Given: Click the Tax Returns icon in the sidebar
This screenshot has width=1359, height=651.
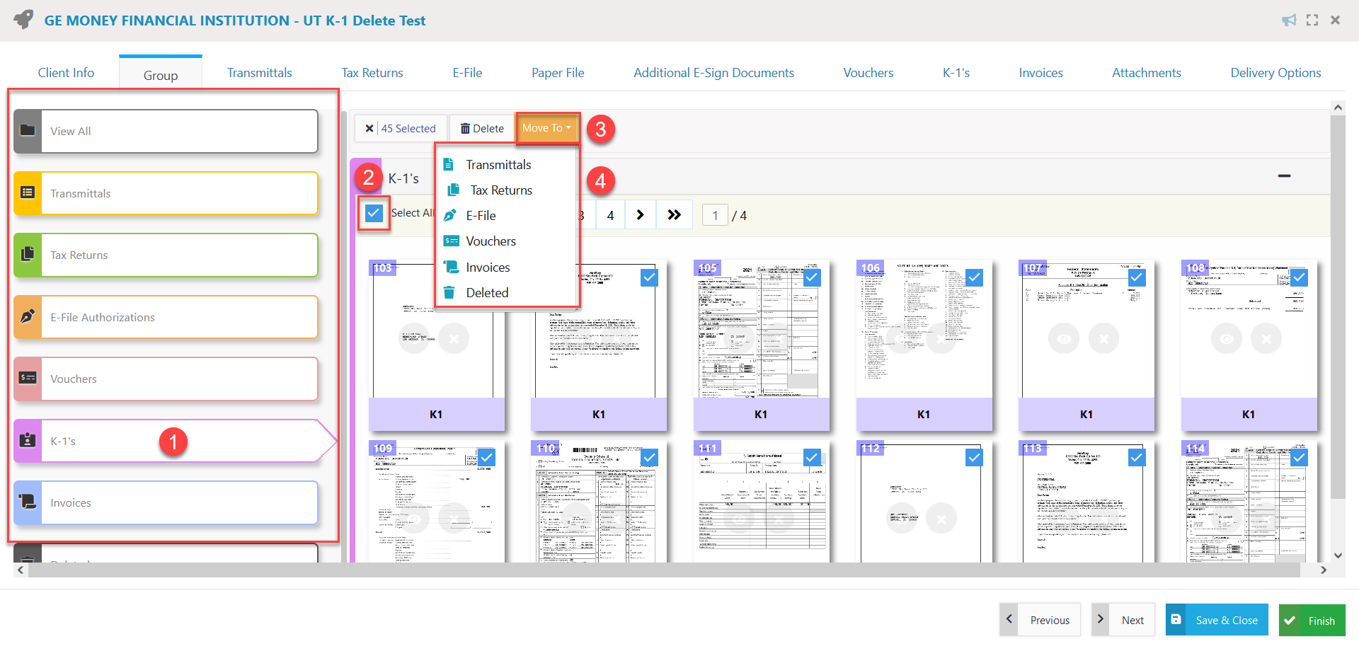Looking at the screenshot, I should click(x=28, y=255).
